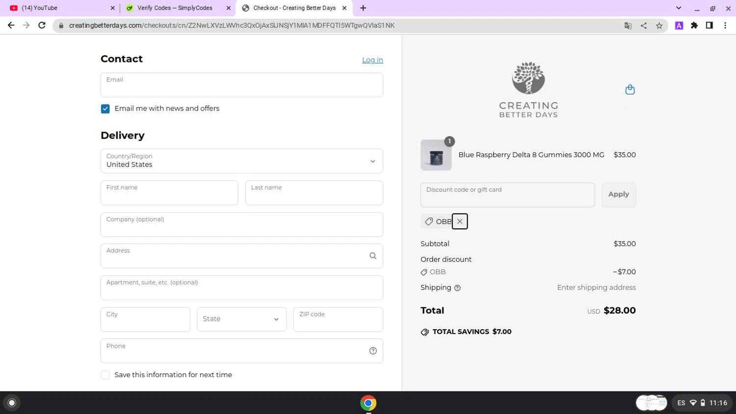Click the share page icon

(x=644, y=26)
